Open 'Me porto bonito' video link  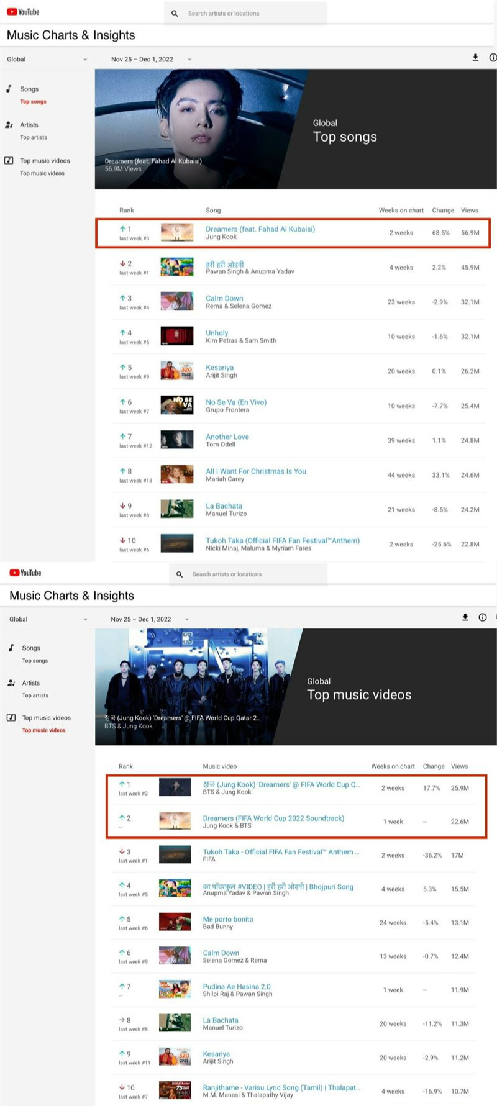pyautogui.click(x=228, y=920)
